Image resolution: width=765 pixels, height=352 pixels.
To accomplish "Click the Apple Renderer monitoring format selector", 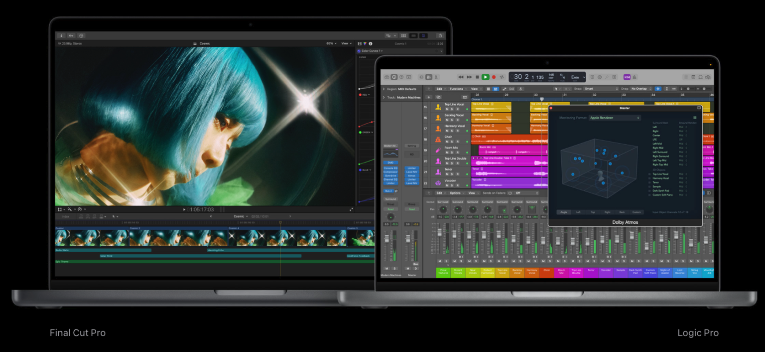I will (614, 118).
